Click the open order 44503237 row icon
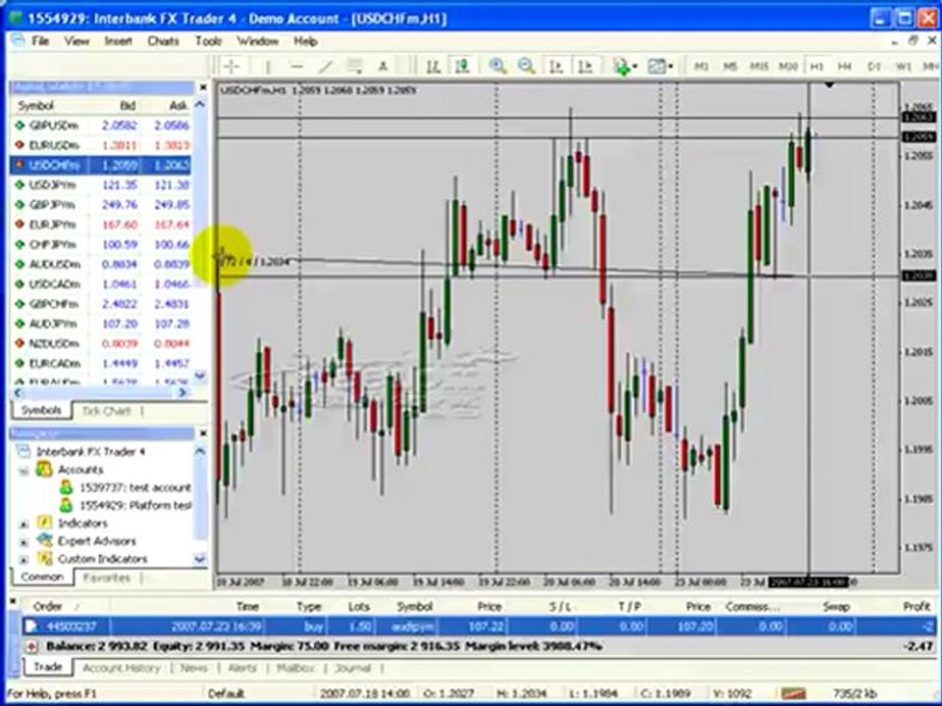This screenshot has width=942, height=706. pyautogui.click(x=30, y=627)
